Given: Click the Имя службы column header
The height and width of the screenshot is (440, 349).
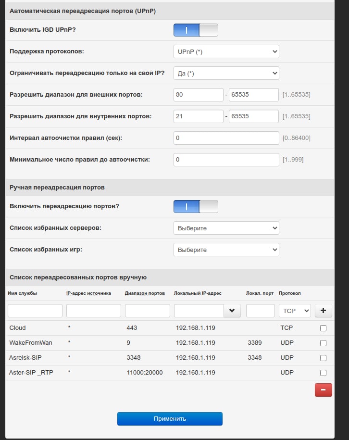Looking at the screenshot, I should pos(23,293).
